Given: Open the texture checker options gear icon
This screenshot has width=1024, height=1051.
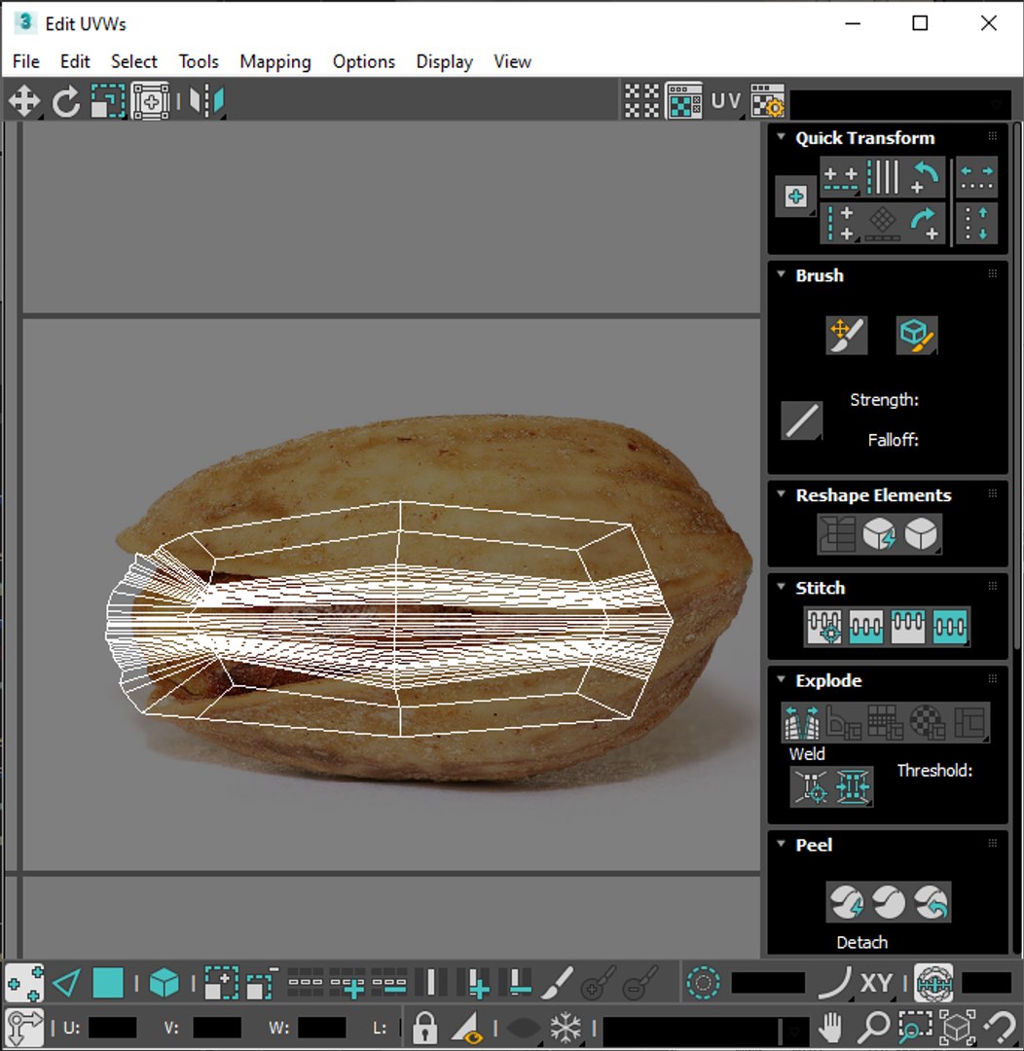Looking at the screenshot, I should click(767, 101).
